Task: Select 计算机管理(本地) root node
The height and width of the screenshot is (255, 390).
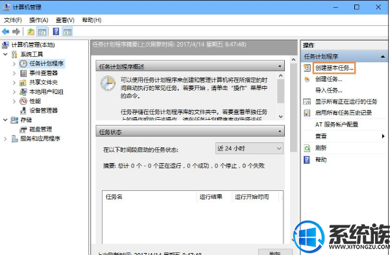Action: 33,45
